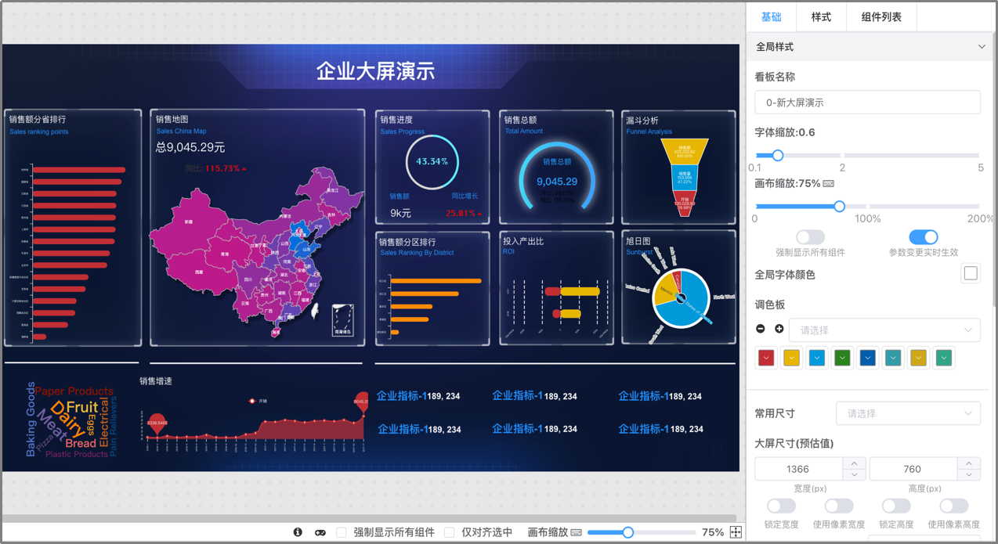Toggle 强制显示所有组件 switch in right panel
Image resolution: width=998 pixels, height=544 pixels.
coord(810,236)
